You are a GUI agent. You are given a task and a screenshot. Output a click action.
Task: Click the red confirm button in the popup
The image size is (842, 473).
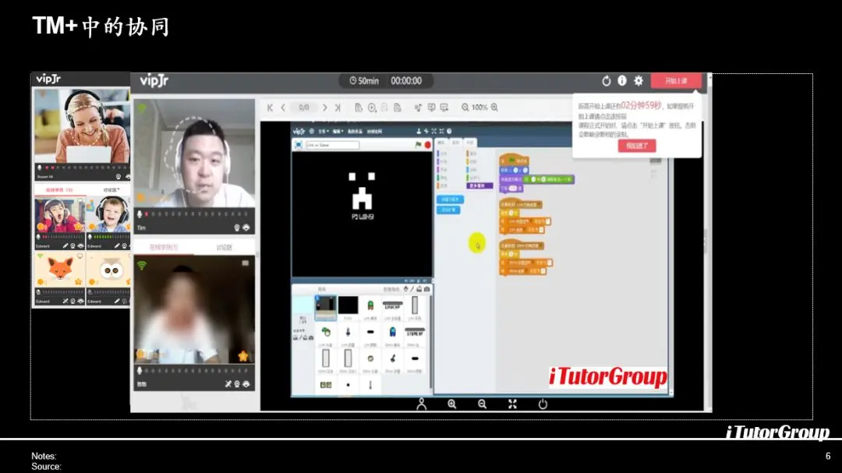[637, 146]
